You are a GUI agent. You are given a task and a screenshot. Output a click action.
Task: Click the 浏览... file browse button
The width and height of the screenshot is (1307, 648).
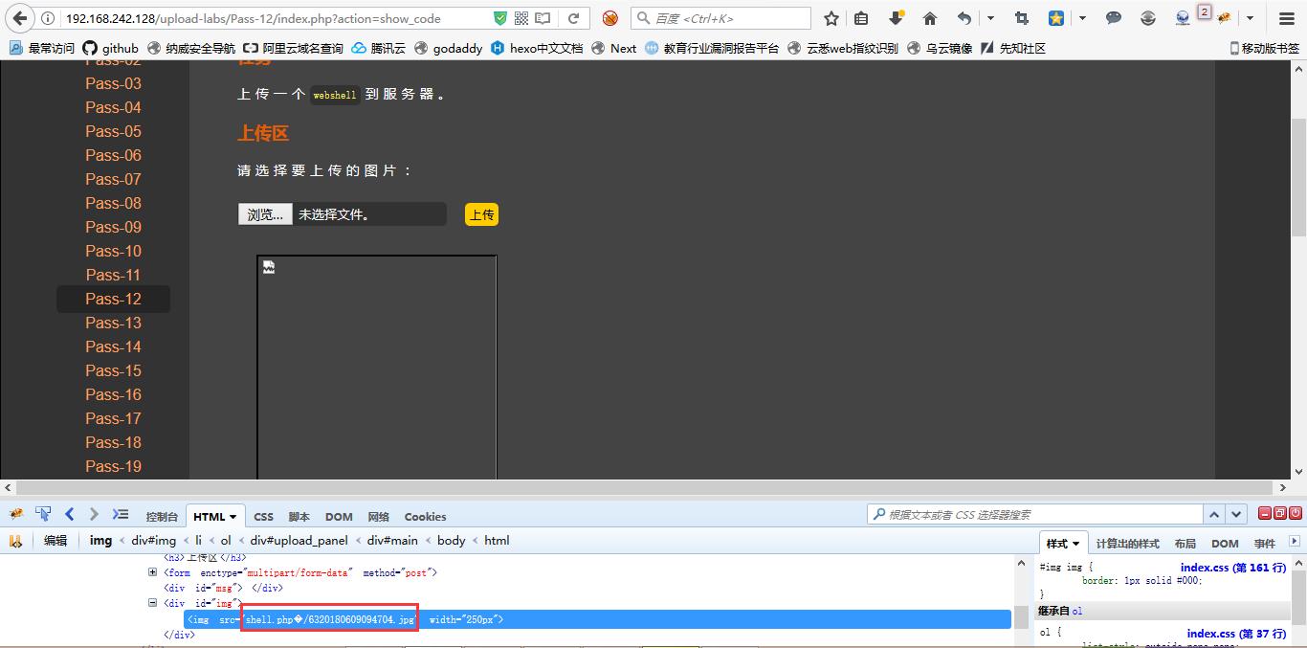(x=265, y=214)
